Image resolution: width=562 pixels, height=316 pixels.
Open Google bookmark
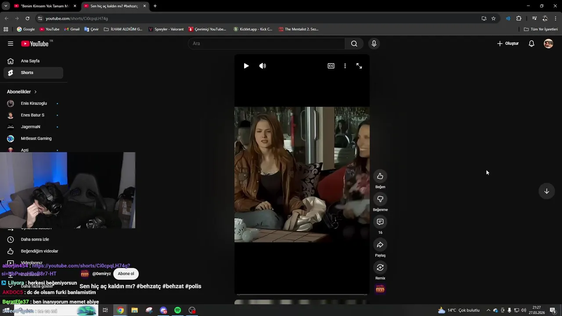point(26,29)
